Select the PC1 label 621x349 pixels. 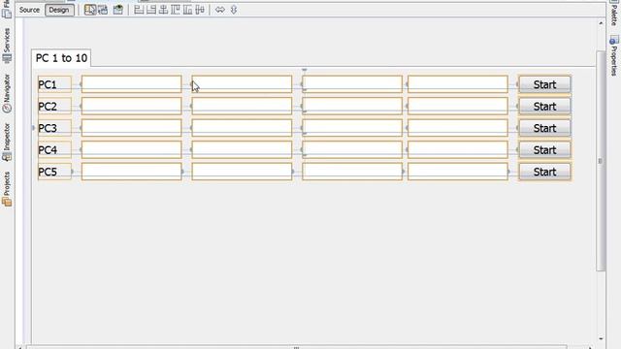pyautogui.click(x=54, y=84)
